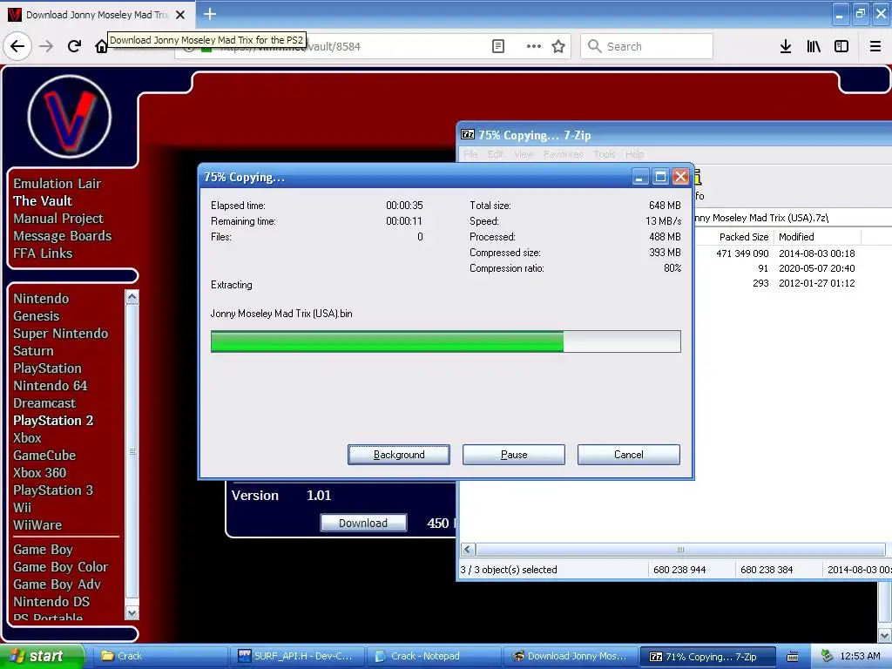
Task: Click the Download button on the web page
Action: [363, 523]
